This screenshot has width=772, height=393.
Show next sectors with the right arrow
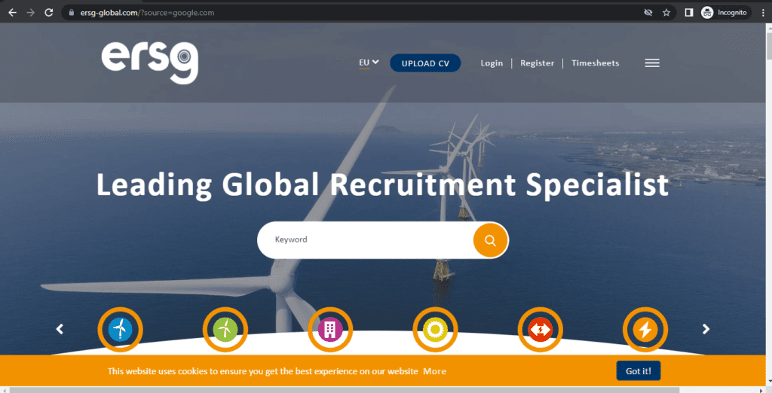click(706, 328)
